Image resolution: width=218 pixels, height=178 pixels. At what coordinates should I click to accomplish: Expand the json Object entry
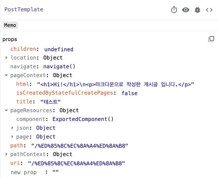(x=13, y=128)
